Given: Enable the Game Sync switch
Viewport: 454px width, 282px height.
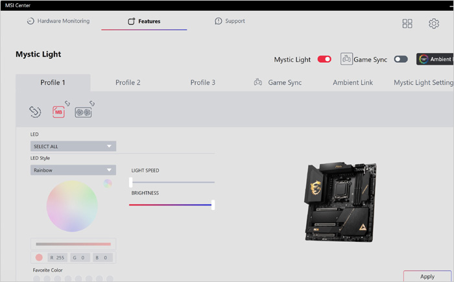Looking at the screenshot, I should tap(401, 59).
